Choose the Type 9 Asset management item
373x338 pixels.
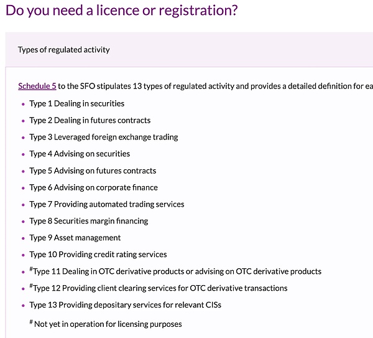(75, 238)
